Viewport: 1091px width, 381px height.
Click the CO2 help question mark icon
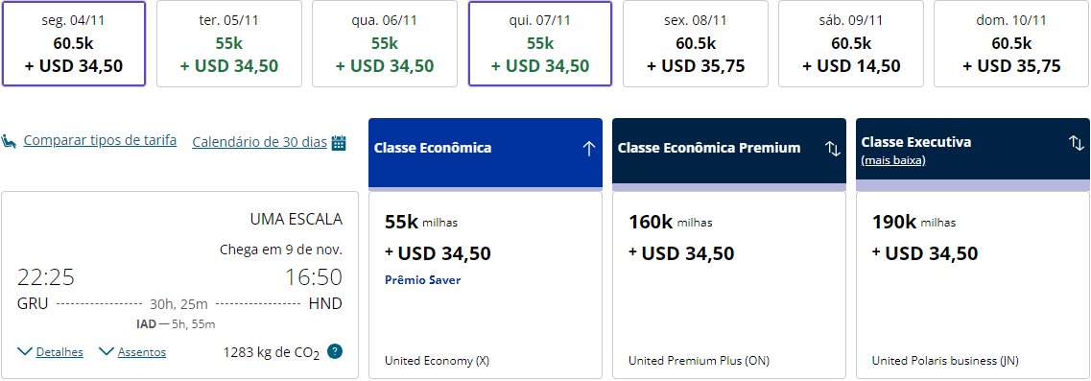coord(335,351)
